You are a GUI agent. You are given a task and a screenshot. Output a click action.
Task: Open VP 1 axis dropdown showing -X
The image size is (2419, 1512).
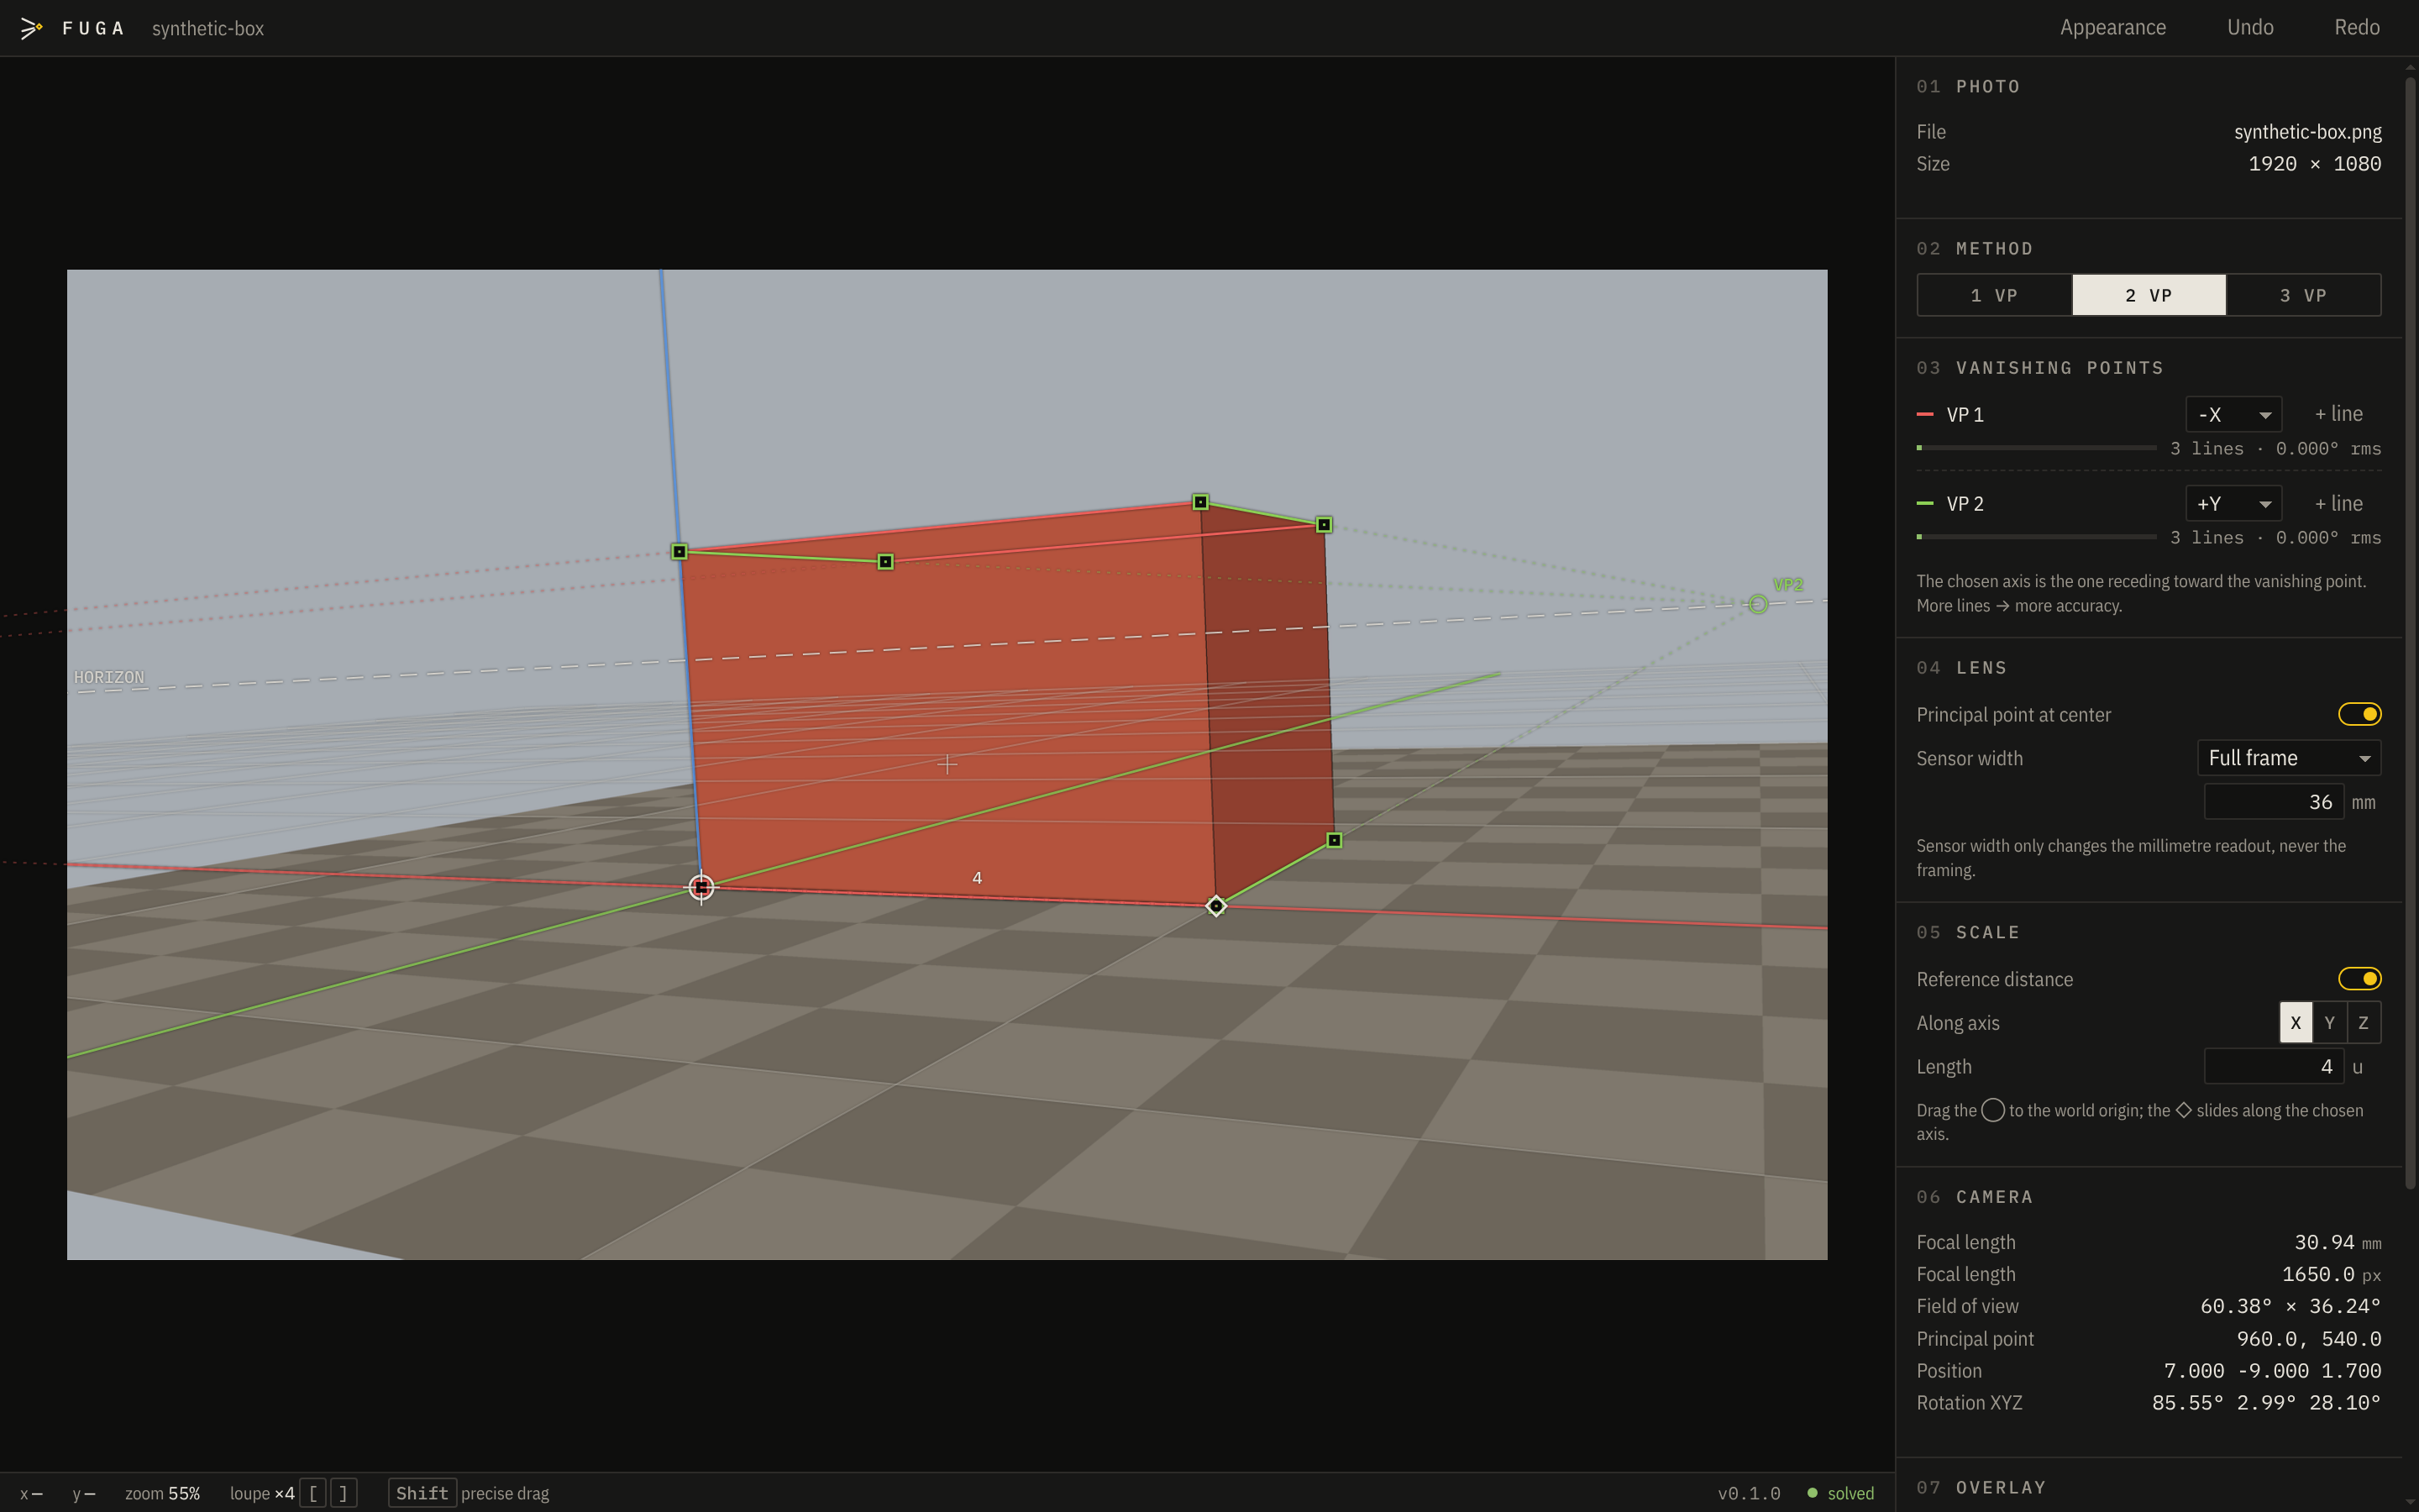tap(2233, 414)
